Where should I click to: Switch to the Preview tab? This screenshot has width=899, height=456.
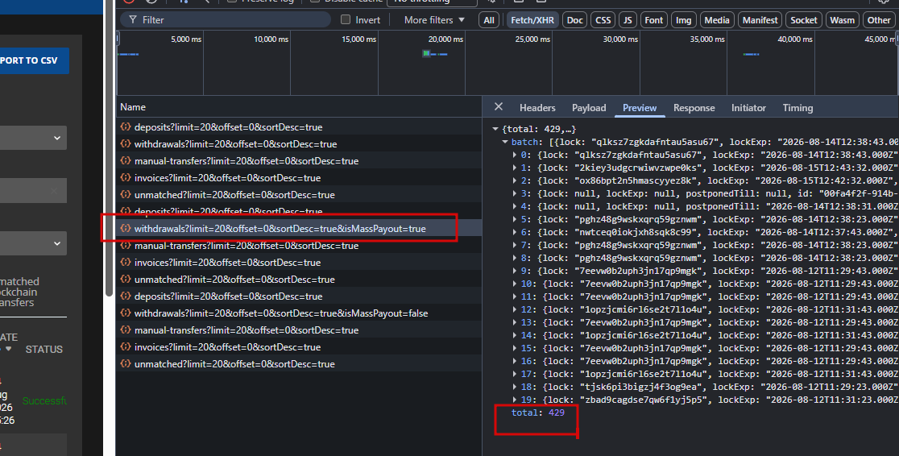tap(640, 108)
